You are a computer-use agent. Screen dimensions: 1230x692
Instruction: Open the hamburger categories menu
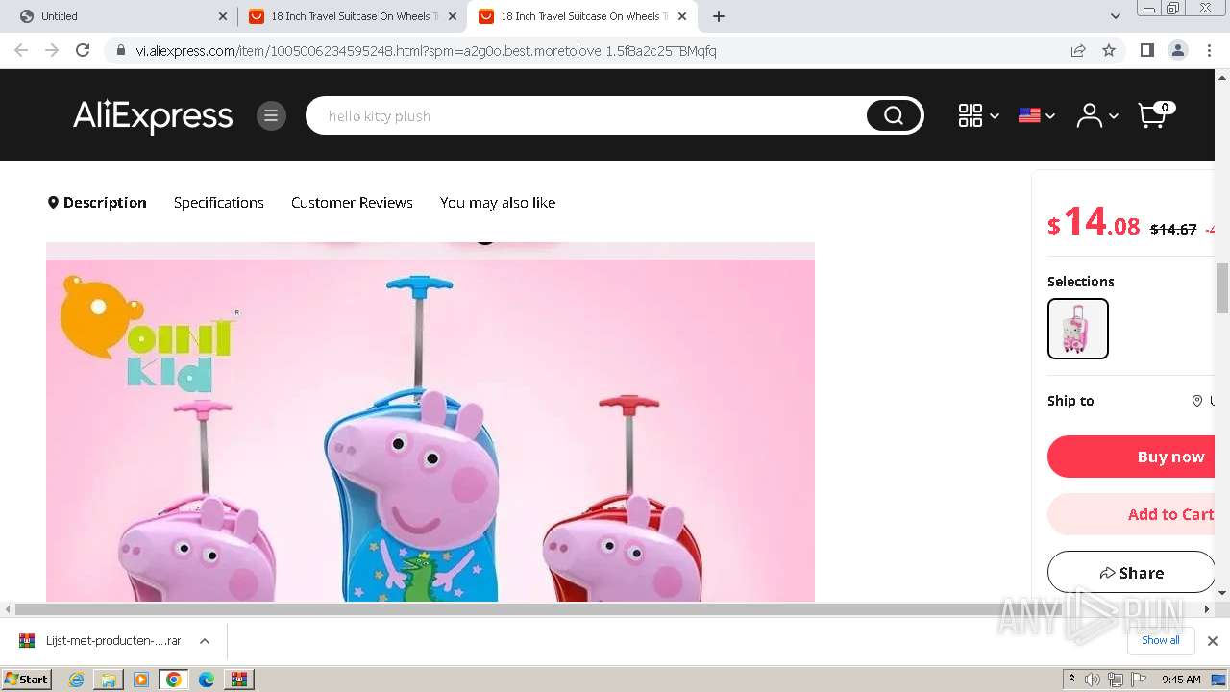(271, 115)
